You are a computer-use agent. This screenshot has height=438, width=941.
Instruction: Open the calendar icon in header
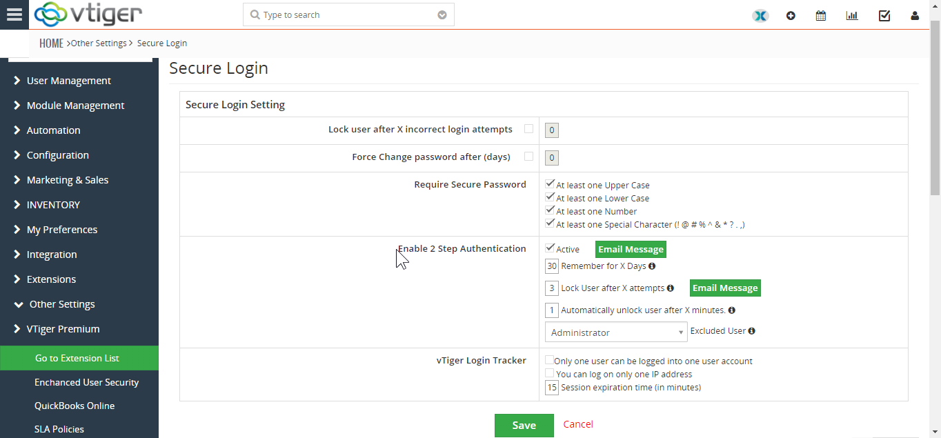[821, 15]
